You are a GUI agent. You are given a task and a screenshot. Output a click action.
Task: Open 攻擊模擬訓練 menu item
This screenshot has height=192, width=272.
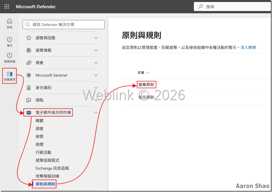point(47,176)
